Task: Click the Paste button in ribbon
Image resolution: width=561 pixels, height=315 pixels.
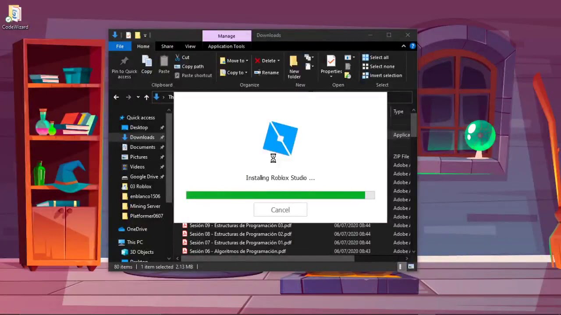Action: [164, 65]
